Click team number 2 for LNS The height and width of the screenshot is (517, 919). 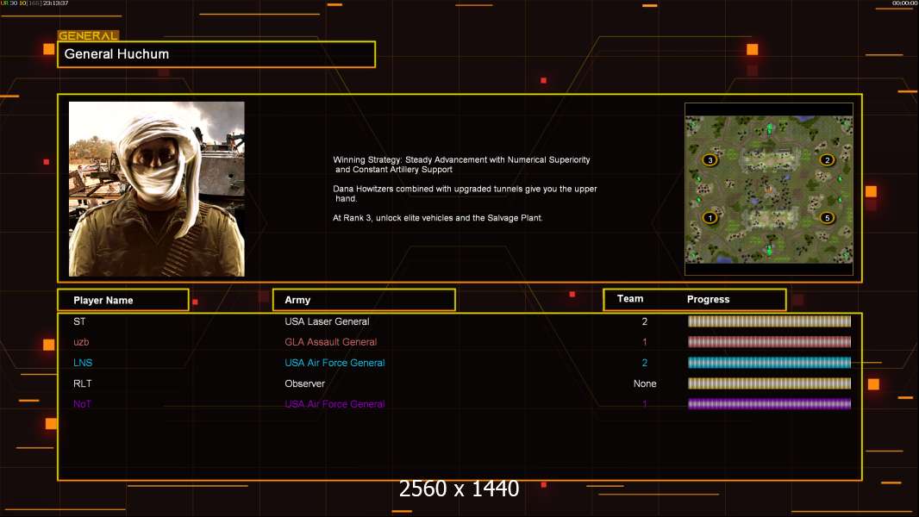coord(645,363)
